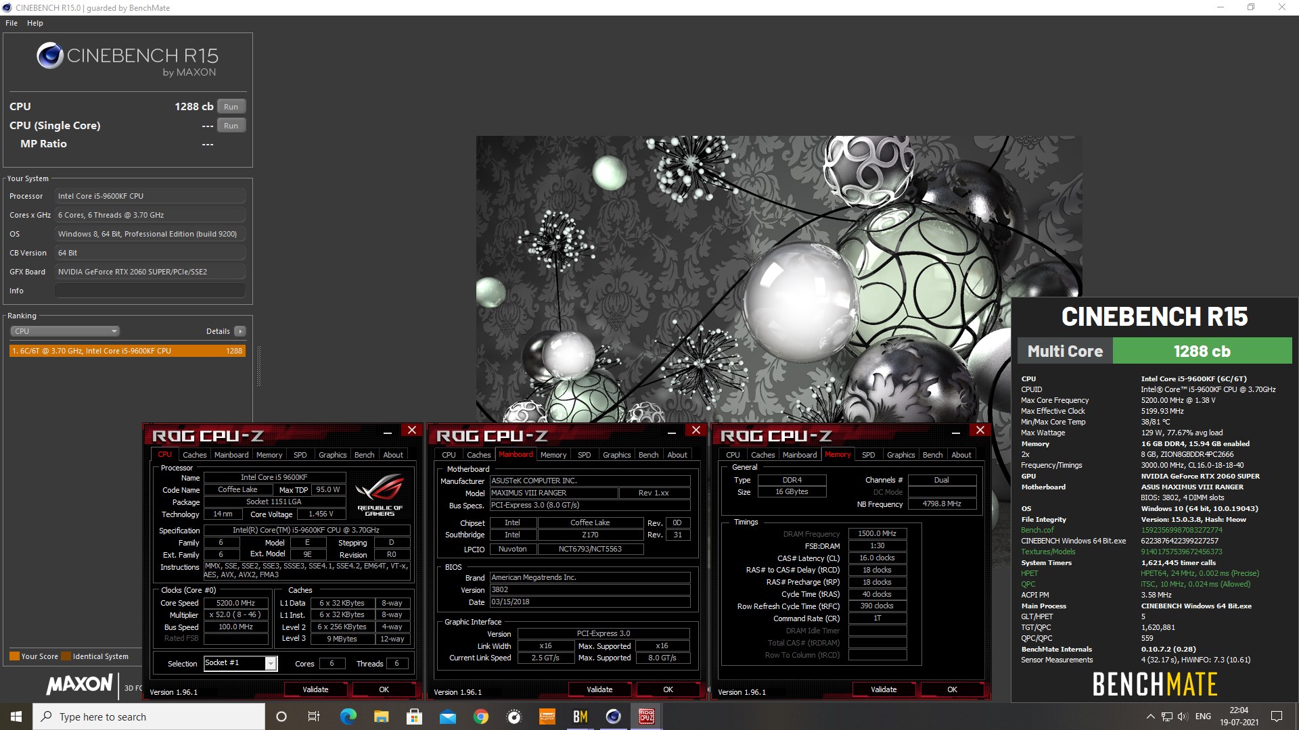Viewport: 1299px width, 730px height.
Task: Open Memory tab in first CPU-Z window
Action: click(x=269, y=455)
